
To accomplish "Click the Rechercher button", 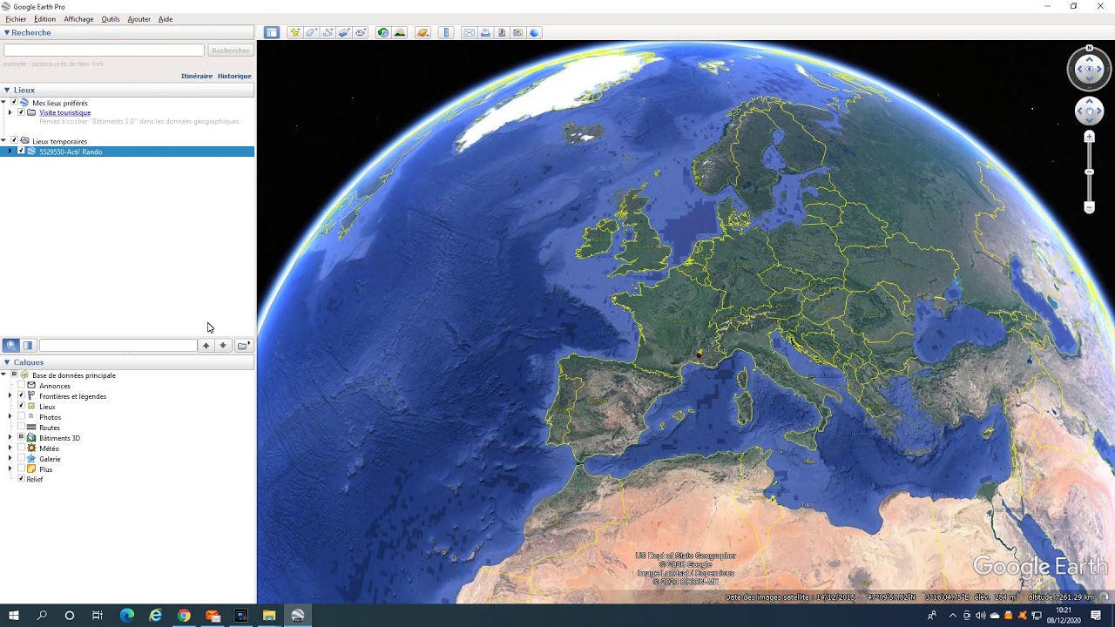I will pyautogui.click(x=231, y=51).
